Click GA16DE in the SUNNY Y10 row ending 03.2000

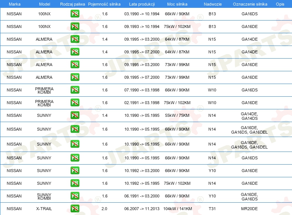[249, 171]
